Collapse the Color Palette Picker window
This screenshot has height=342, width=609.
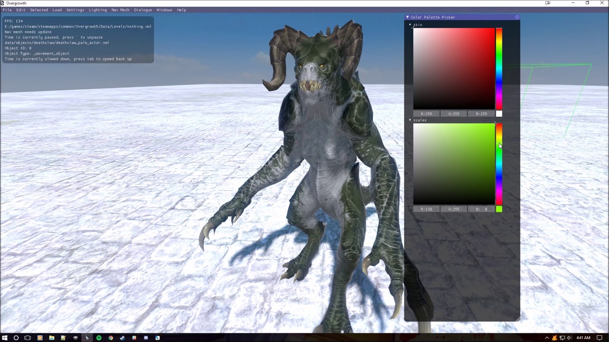407,17
